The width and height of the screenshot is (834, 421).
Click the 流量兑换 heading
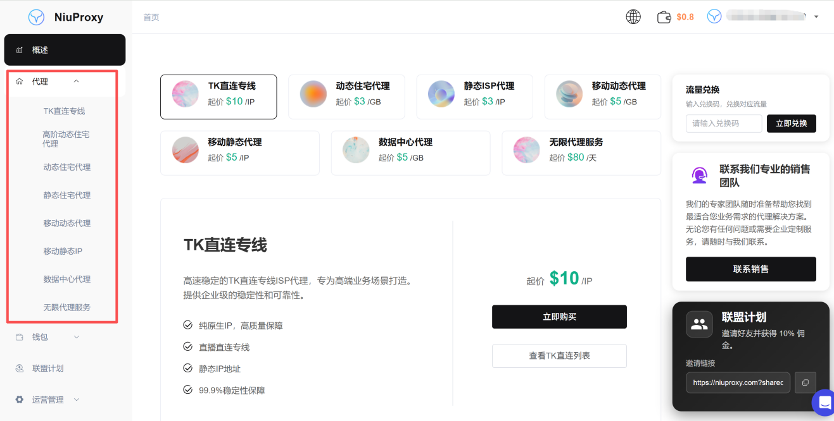click(x=703, y=90)
